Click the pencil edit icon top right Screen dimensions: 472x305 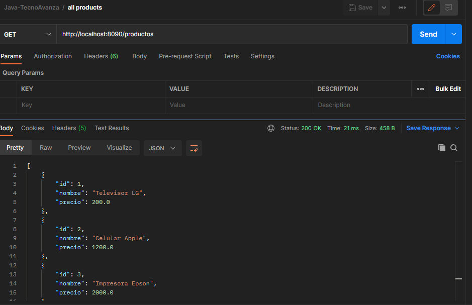pos(431,8)
